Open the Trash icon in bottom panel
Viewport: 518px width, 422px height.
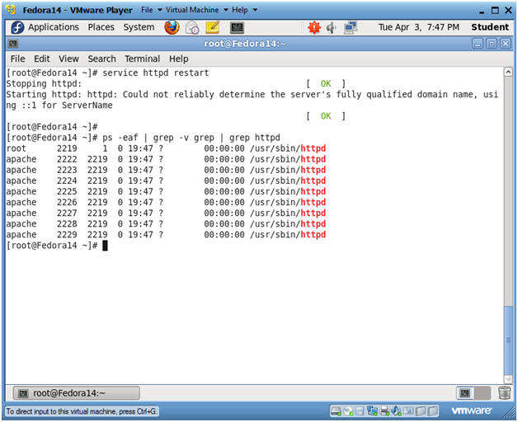pos(504,392)
